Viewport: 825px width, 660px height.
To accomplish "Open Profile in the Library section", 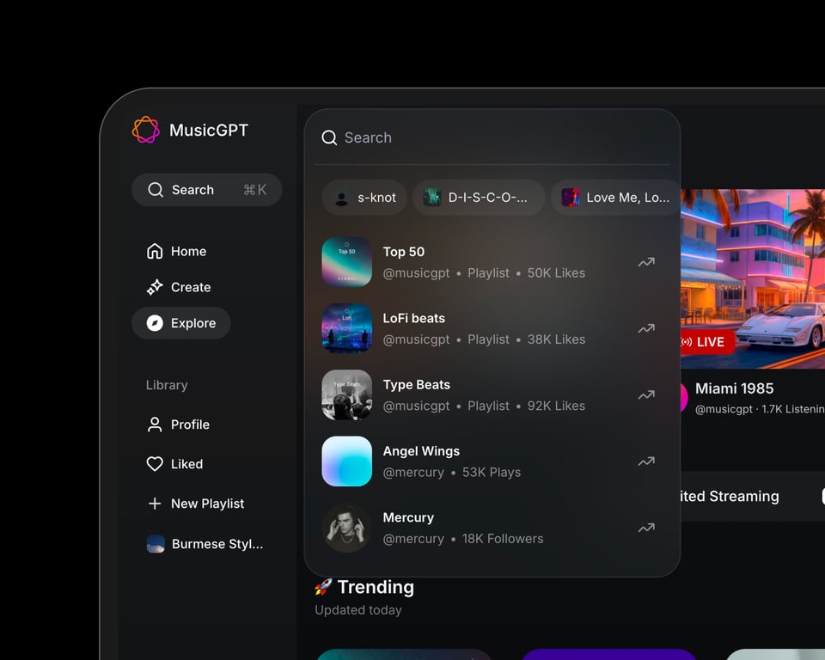I will 178,425.
